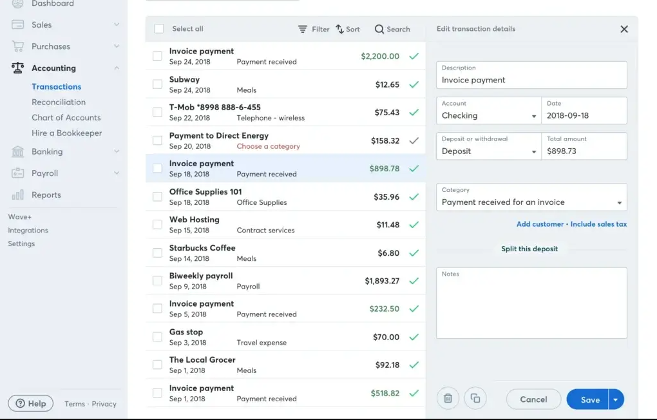This screenshot has height=420, width=657.
Task: Select the Banking icon in the sidebar
Action: pyautogui.click(x=17, y=151)
